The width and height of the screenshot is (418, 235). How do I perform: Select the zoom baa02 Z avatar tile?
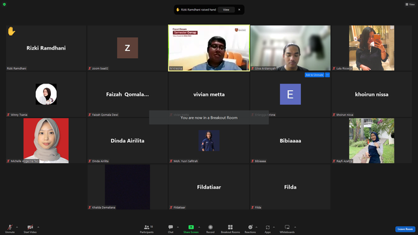pos(127,48)
